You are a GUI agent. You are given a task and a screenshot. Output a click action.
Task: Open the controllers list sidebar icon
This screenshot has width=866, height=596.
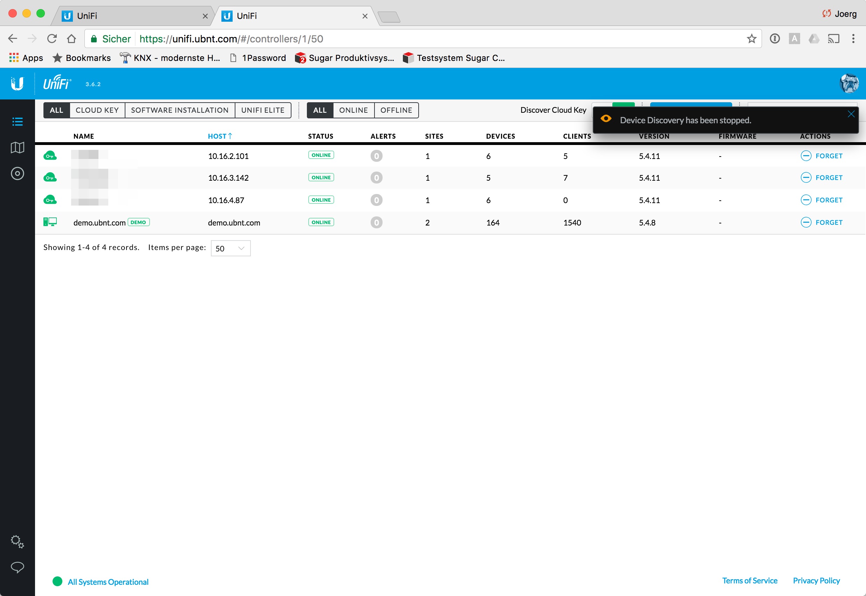click(17, 122)
